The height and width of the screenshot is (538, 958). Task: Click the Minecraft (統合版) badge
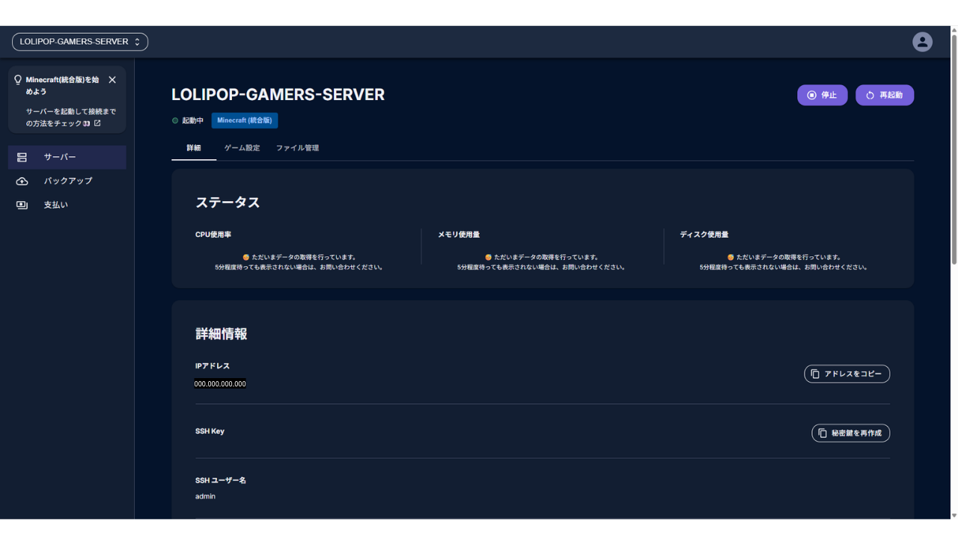(245, 120)
